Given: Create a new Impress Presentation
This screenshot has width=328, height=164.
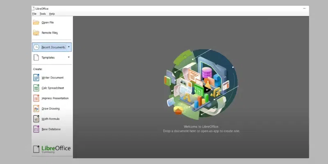Looking at the screenshot, I should pyautogui.click(x=55, y=98).
